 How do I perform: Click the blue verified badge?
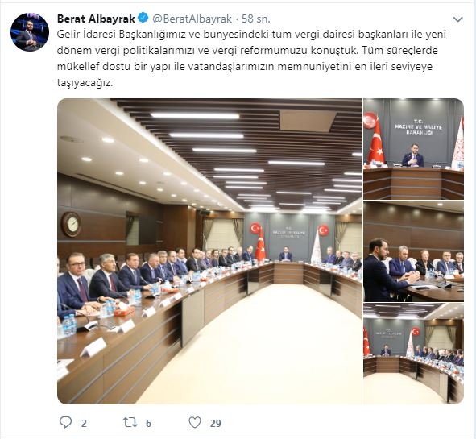pyautogui.click(x=143, y=19)
